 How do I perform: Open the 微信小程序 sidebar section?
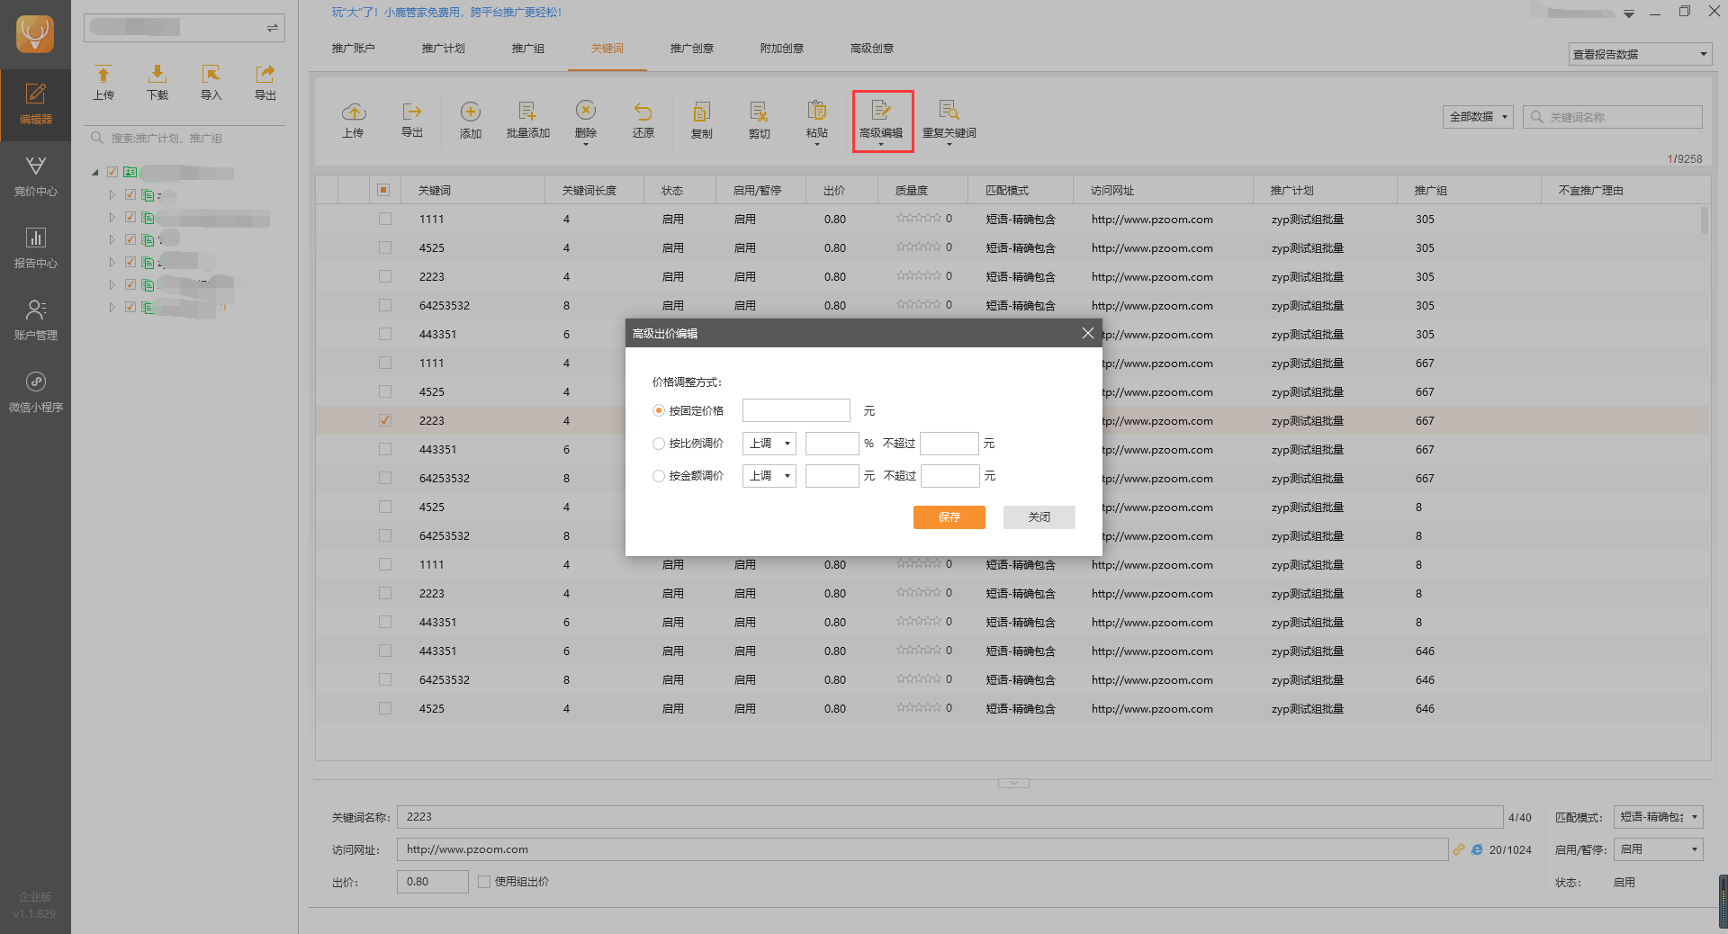pyautogui.click(x=35, y=392)
